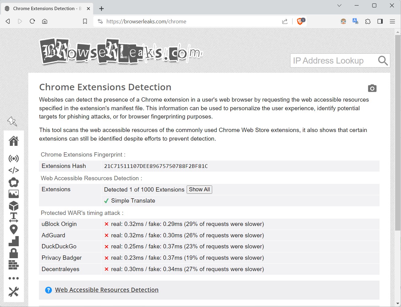Pin the sidebar using the pushpin icon
This screenshot has height=307, width=401.
[x=12, y=122]
